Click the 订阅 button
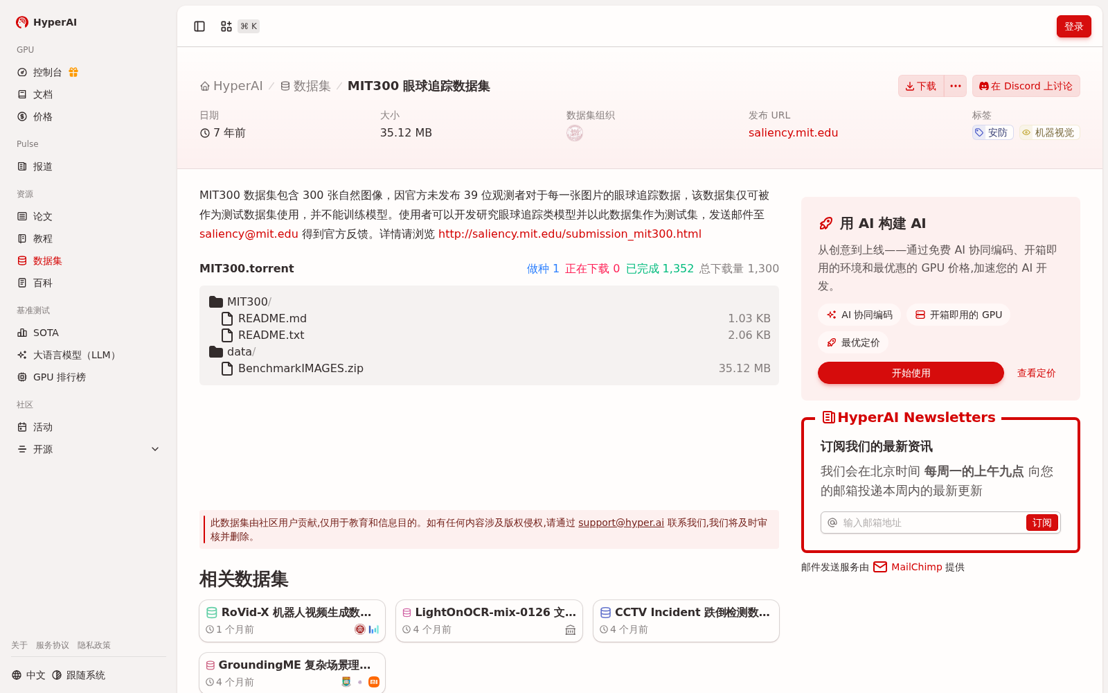 (x=1042, y=523)
